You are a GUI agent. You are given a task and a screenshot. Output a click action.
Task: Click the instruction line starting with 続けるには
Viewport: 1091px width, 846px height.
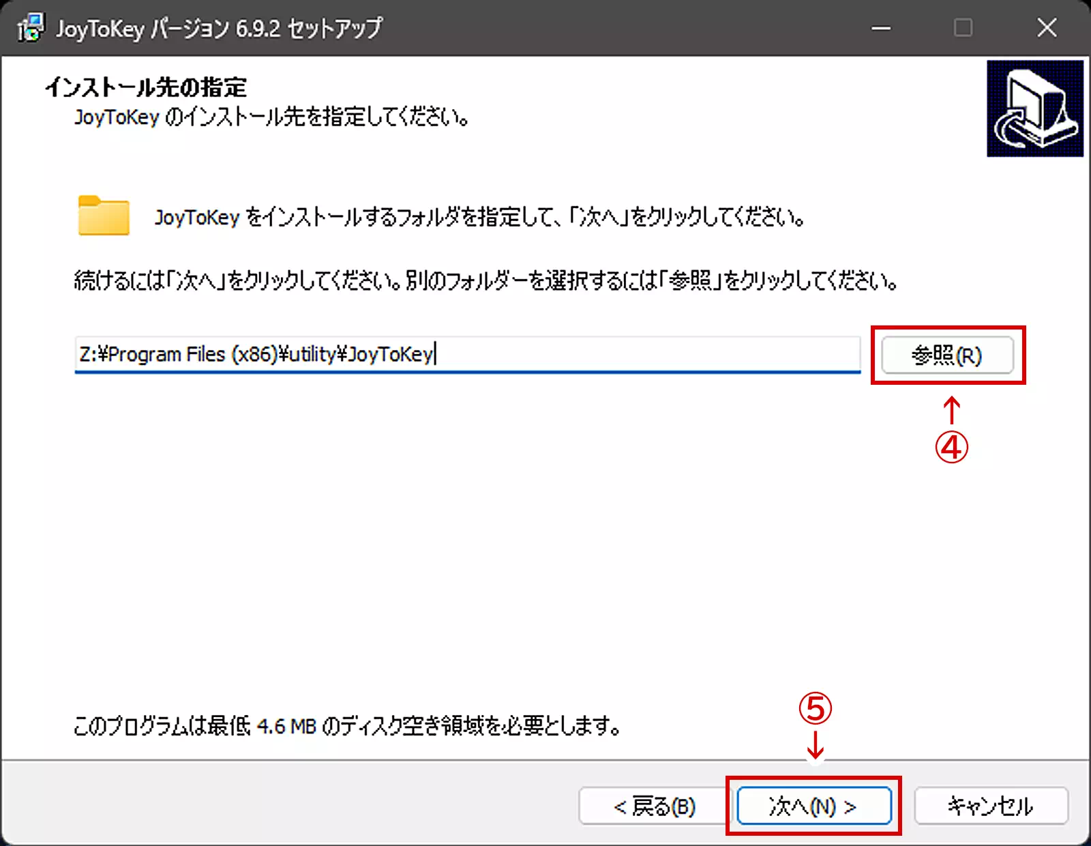click(x=485, y=280)
